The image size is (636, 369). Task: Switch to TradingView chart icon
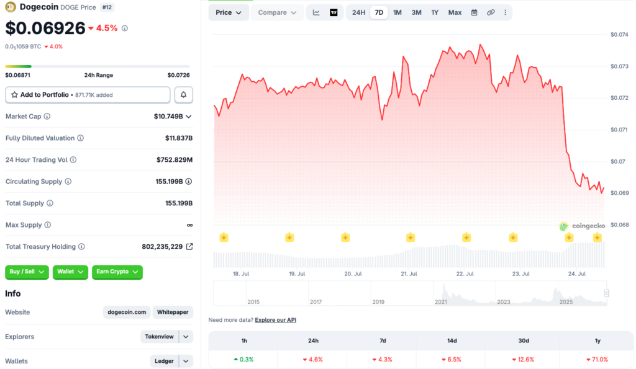[x=334, y=12]
